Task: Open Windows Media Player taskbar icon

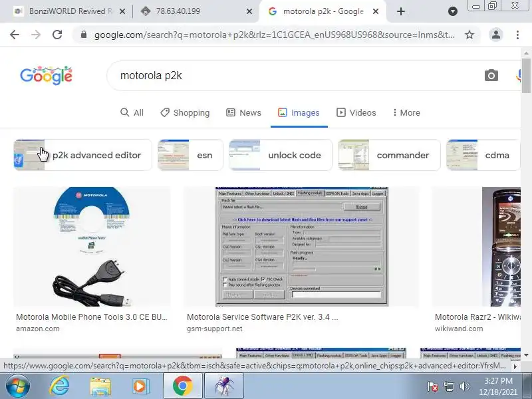Action: click(x=140, y=386)
